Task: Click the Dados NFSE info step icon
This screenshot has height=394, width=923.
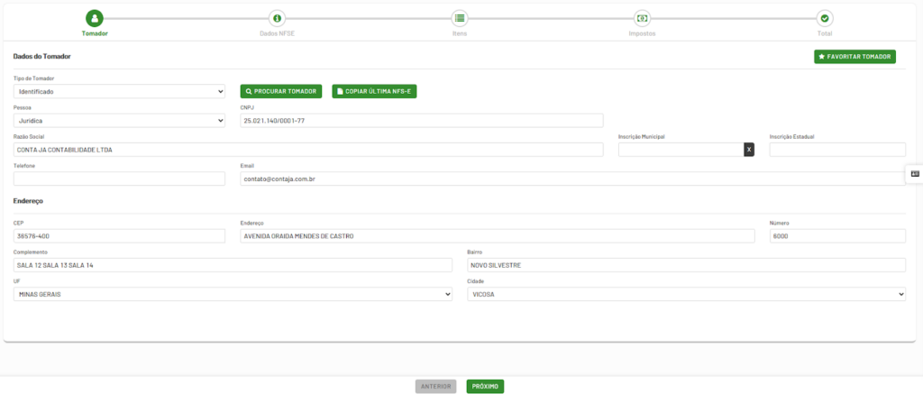Action: click(x=278, y=18)
